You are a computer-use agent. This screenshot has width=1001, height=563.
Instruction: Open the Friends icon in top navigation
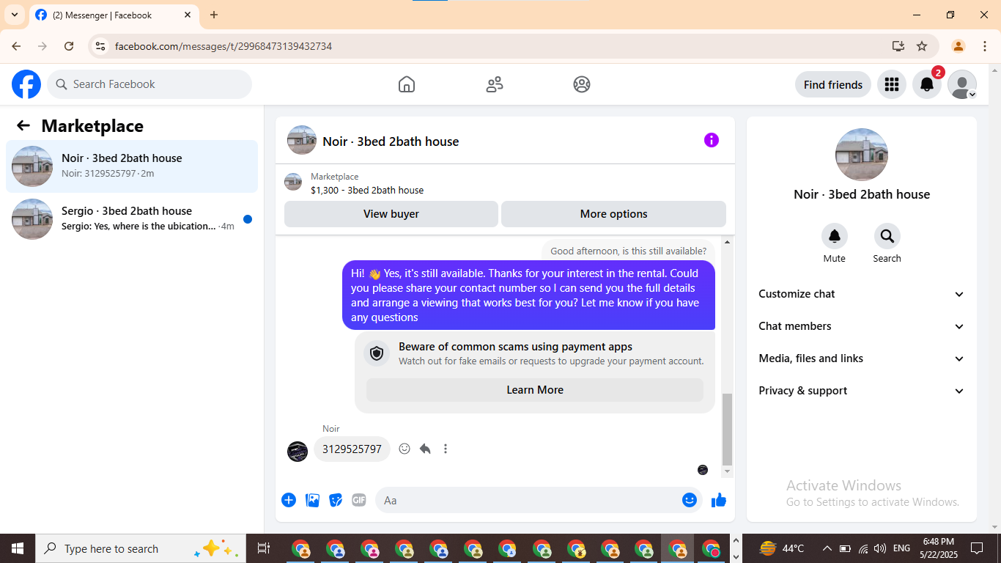[495, 84]
